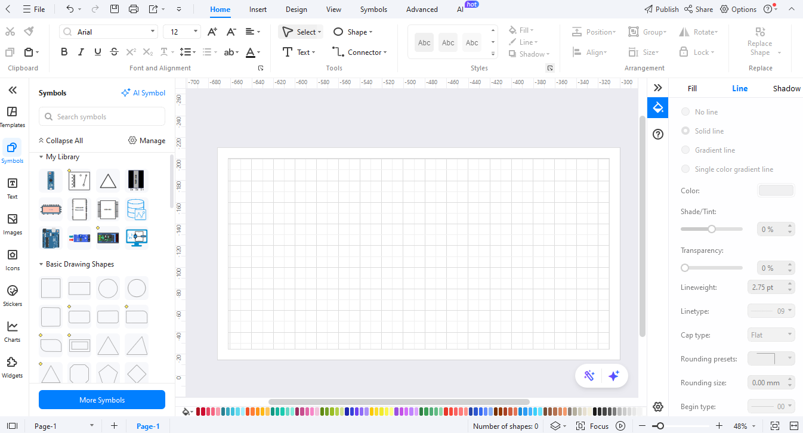803x433 pixels.
Task: Click the help question mark icon in right panel
Action: [x=658, y=134]
